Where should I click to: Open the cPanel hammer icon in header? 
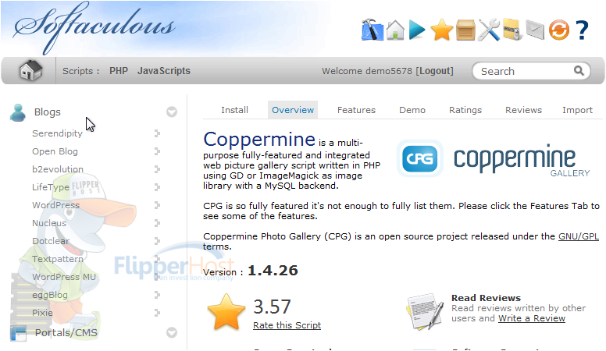[373, 30]
